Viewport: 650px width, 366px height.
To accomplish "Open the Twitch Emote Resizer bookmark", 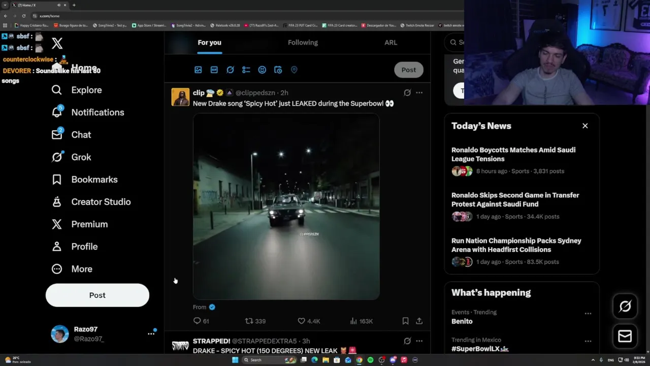I will [417, 25].
